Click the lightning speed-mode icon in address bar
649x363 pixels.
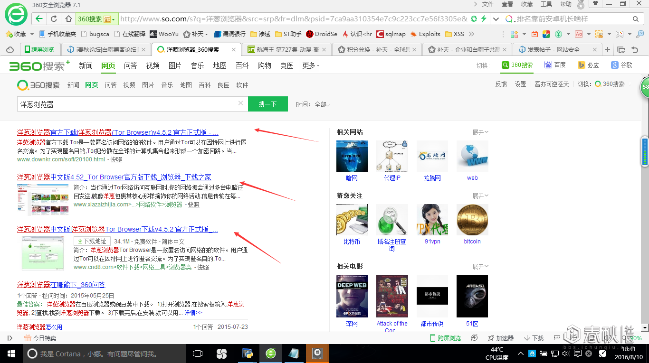click(x=484, y=19)
